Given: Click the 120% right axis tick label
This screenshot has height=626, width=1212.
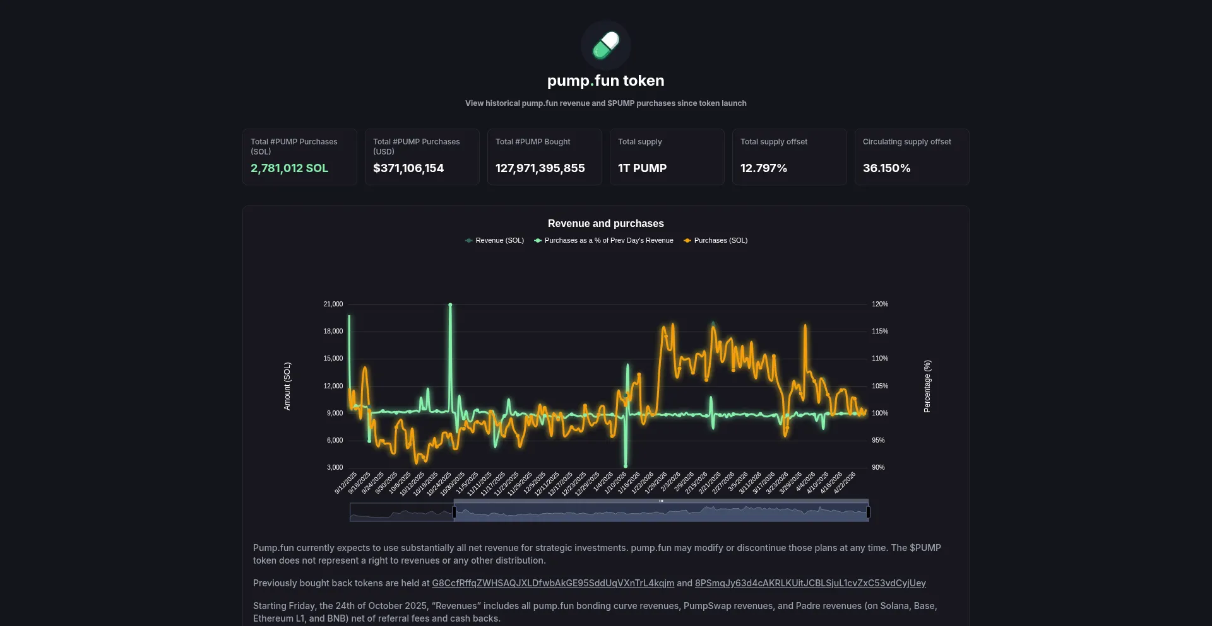Looking at the screenshot, I should [x=880, y=304].
